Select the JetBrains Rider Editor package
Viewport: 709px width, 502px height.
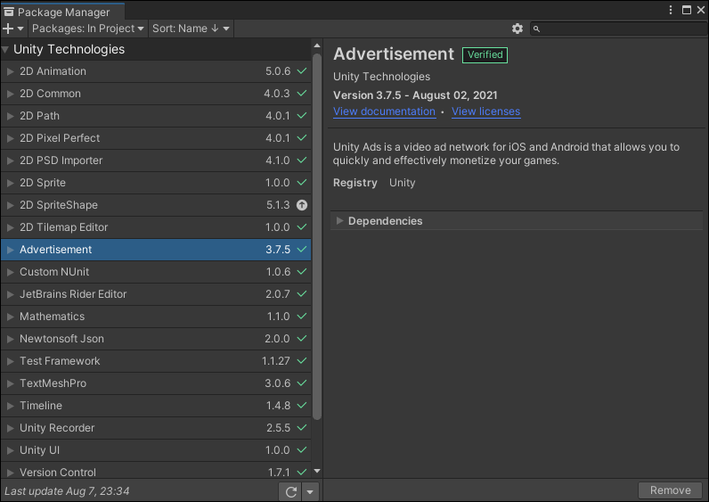click(x=156, y=294)
